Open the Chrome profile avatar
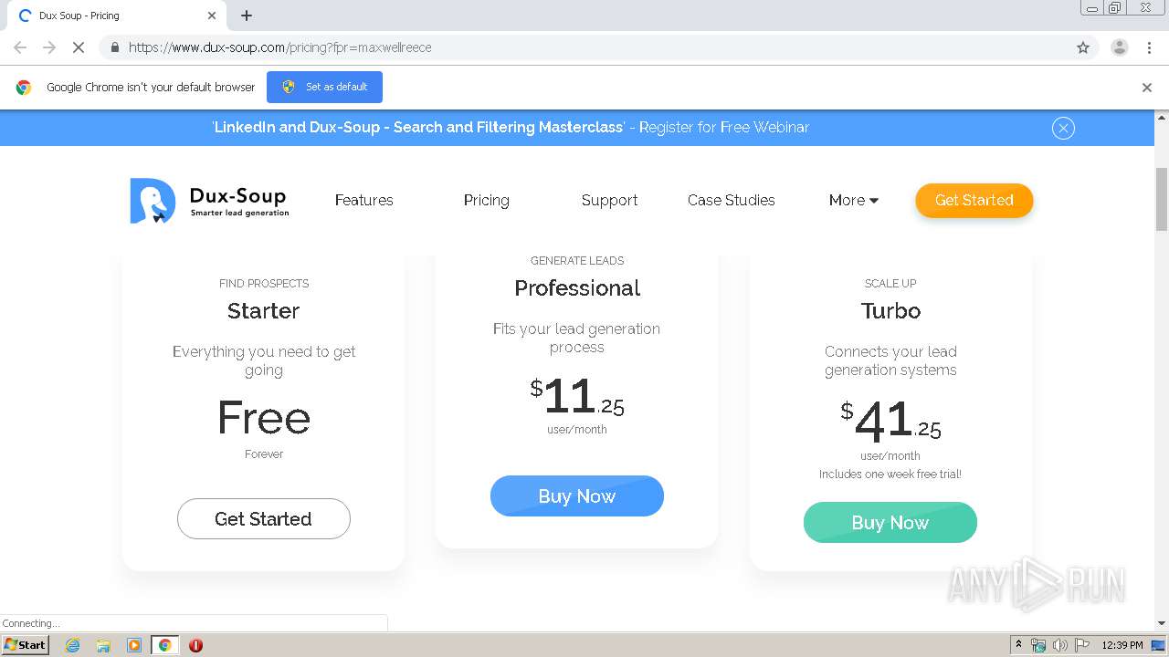The height and width of the screenshot is (657, 1169). [x=1120, y=47]
